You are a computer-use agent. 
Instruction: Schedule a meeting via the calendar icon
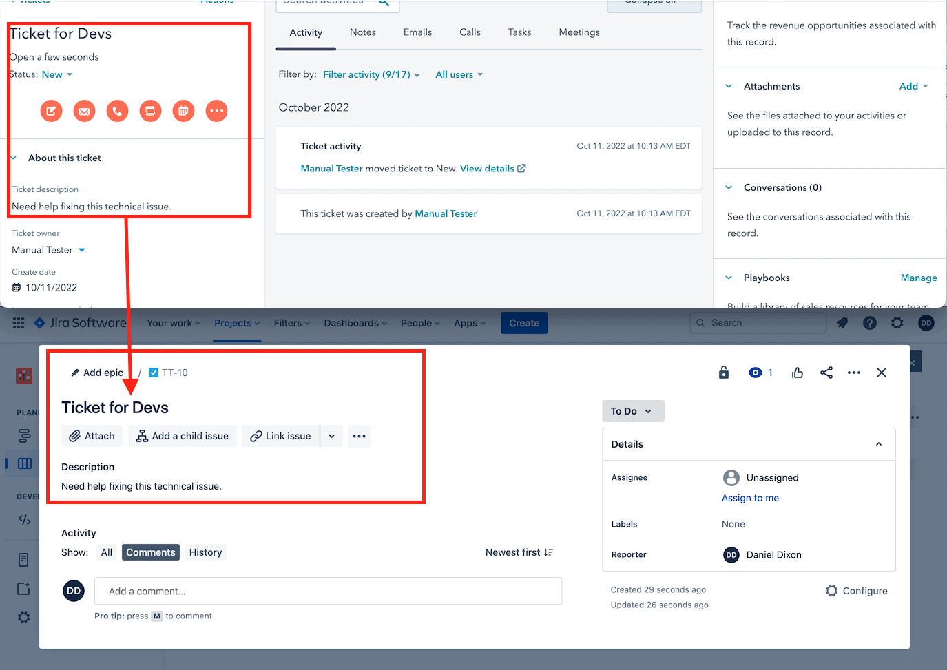tap(183, 110)
